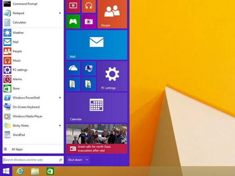Focus the Search Windows and the web box

[x=33, y=160]
